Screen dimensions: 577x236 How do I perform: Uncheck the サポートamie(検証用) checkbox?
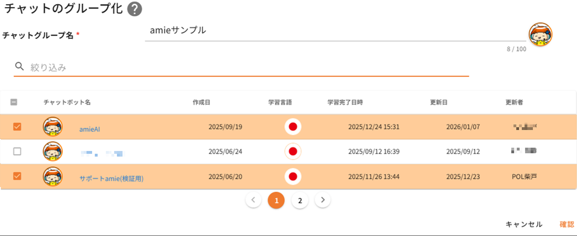pos(17,176)
